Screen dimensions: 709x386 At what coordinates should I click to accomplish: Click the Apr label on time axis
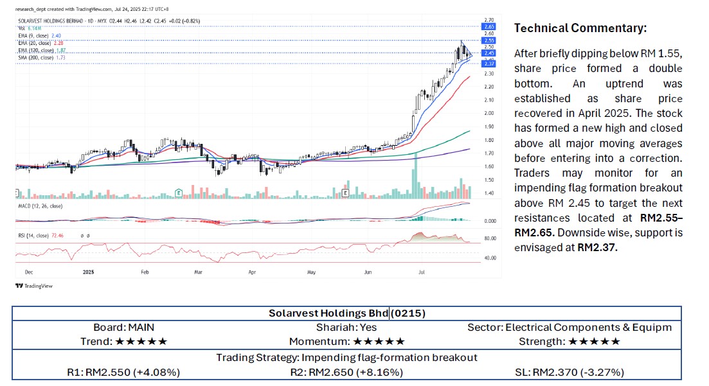(x=252, y=272)
